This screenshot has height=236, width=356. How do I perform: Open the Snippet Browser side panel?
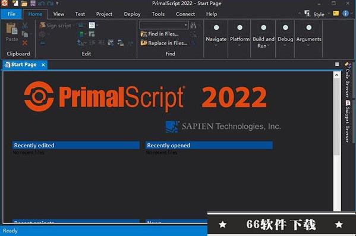coord(347,121)
